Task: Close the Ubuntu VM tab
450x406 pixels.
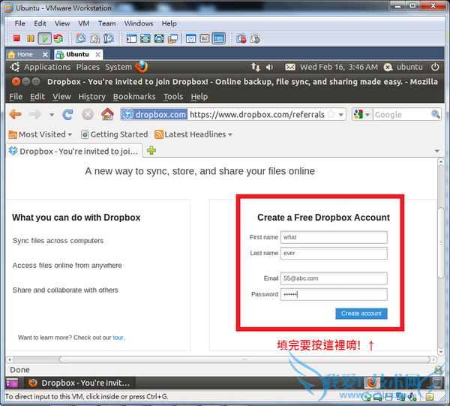Action: (x=97, y=54)
